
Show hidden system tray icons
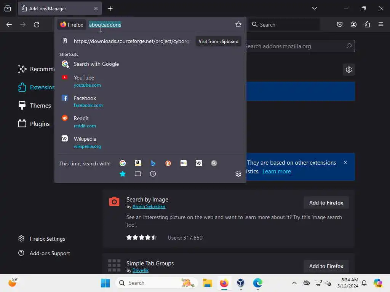pyautogui.click(x=294, y=283)
